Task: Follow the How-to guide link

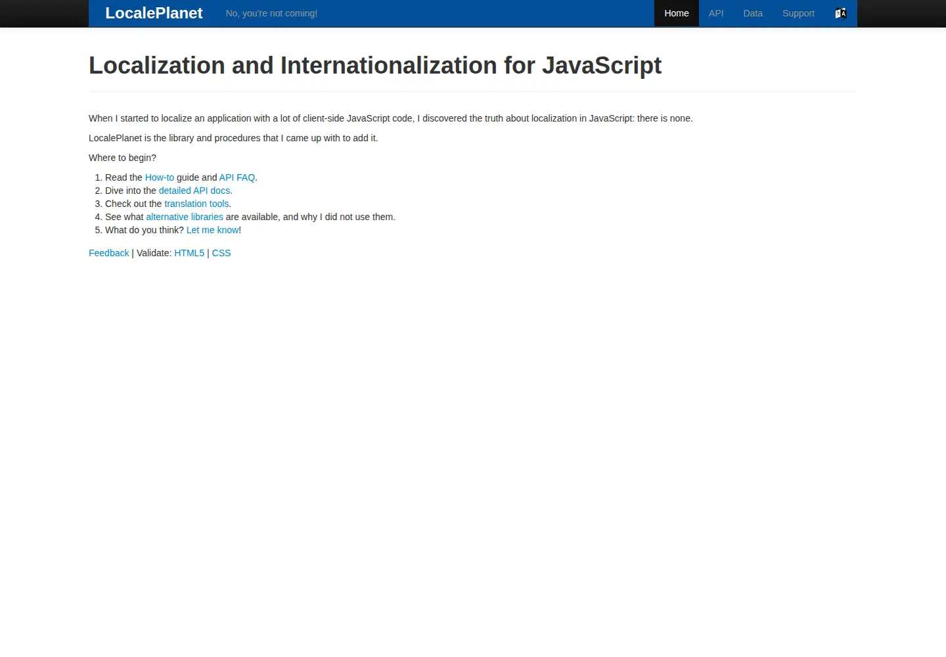Action: click(x=160, y=177)
